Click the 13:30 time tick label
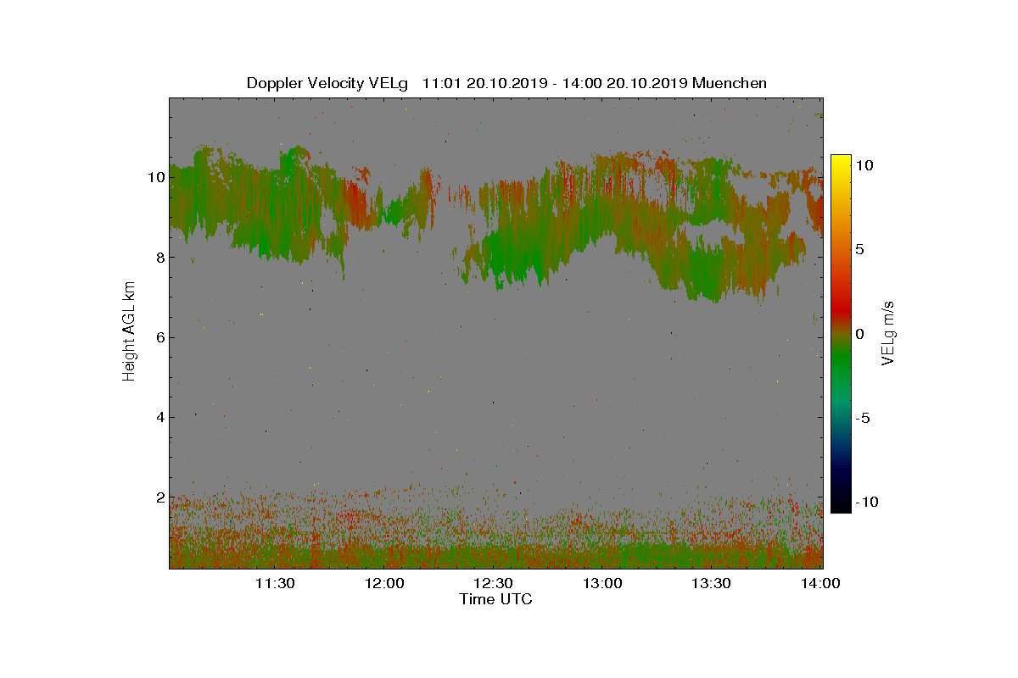1018x678 pixels. point(711,583)
